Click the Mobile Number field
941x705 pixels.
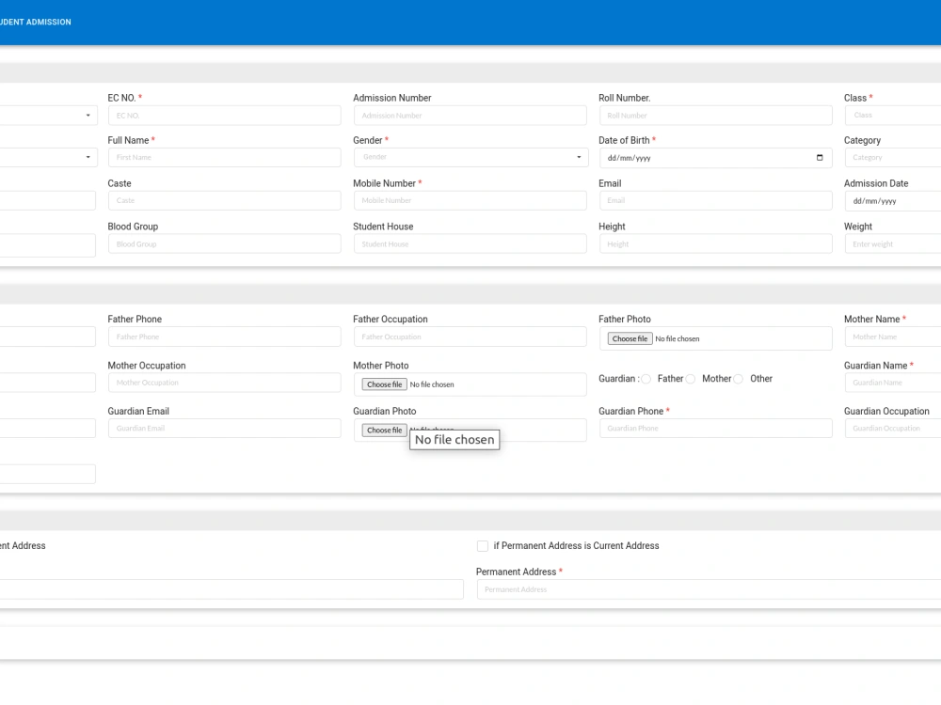tap(470, 200)
